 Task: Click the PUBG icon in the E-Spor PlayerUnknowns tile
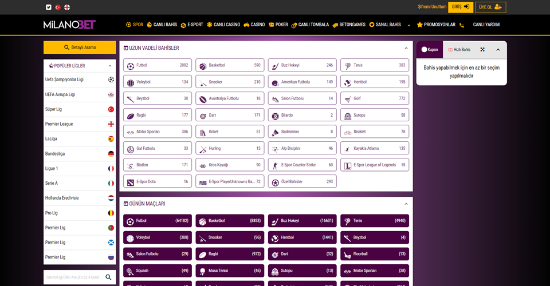pos(203,182)
